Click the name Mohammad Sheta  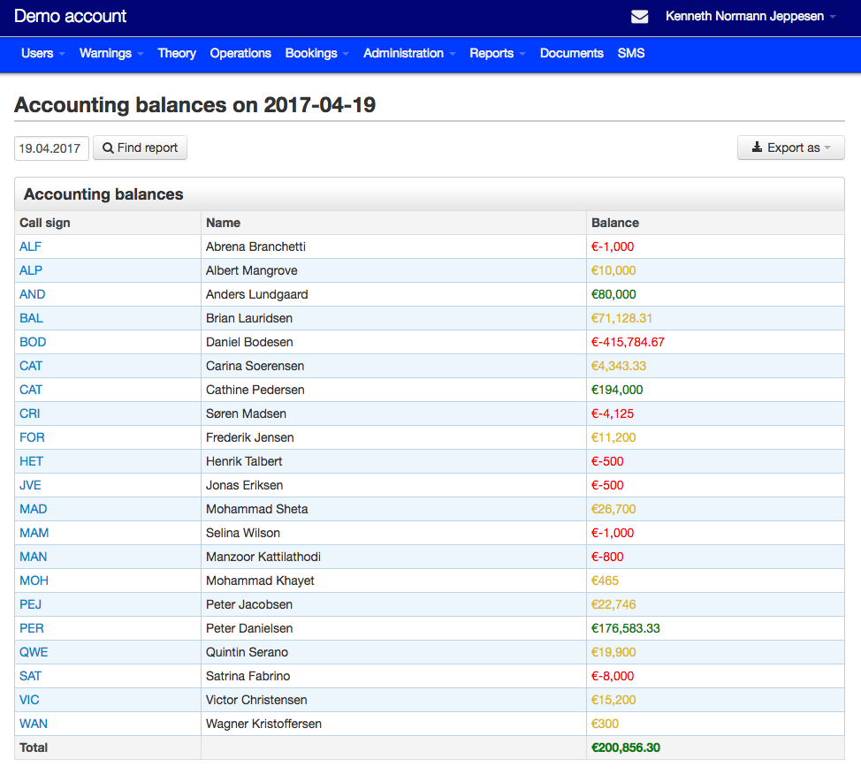pyautogui.click(x=257, y=510)
